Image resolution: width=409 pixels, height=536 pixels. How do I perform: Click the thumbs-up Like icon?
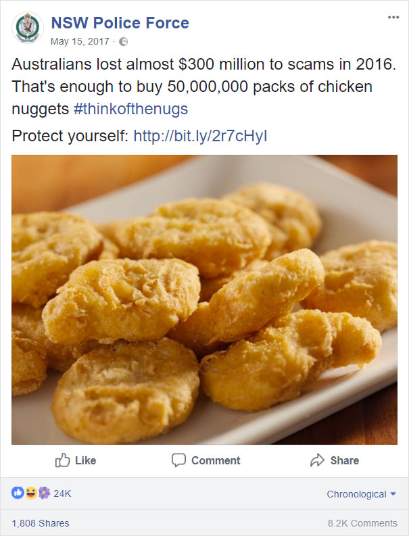click(63, 460)
